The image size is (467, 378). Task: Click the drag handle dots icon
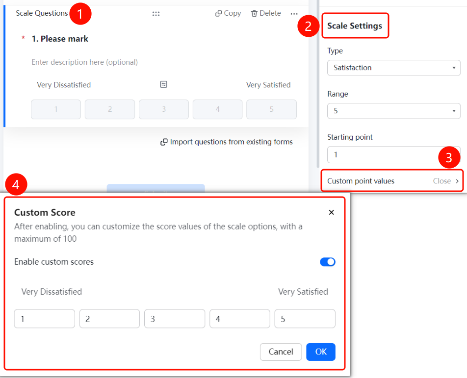click(x=156, y=14)
